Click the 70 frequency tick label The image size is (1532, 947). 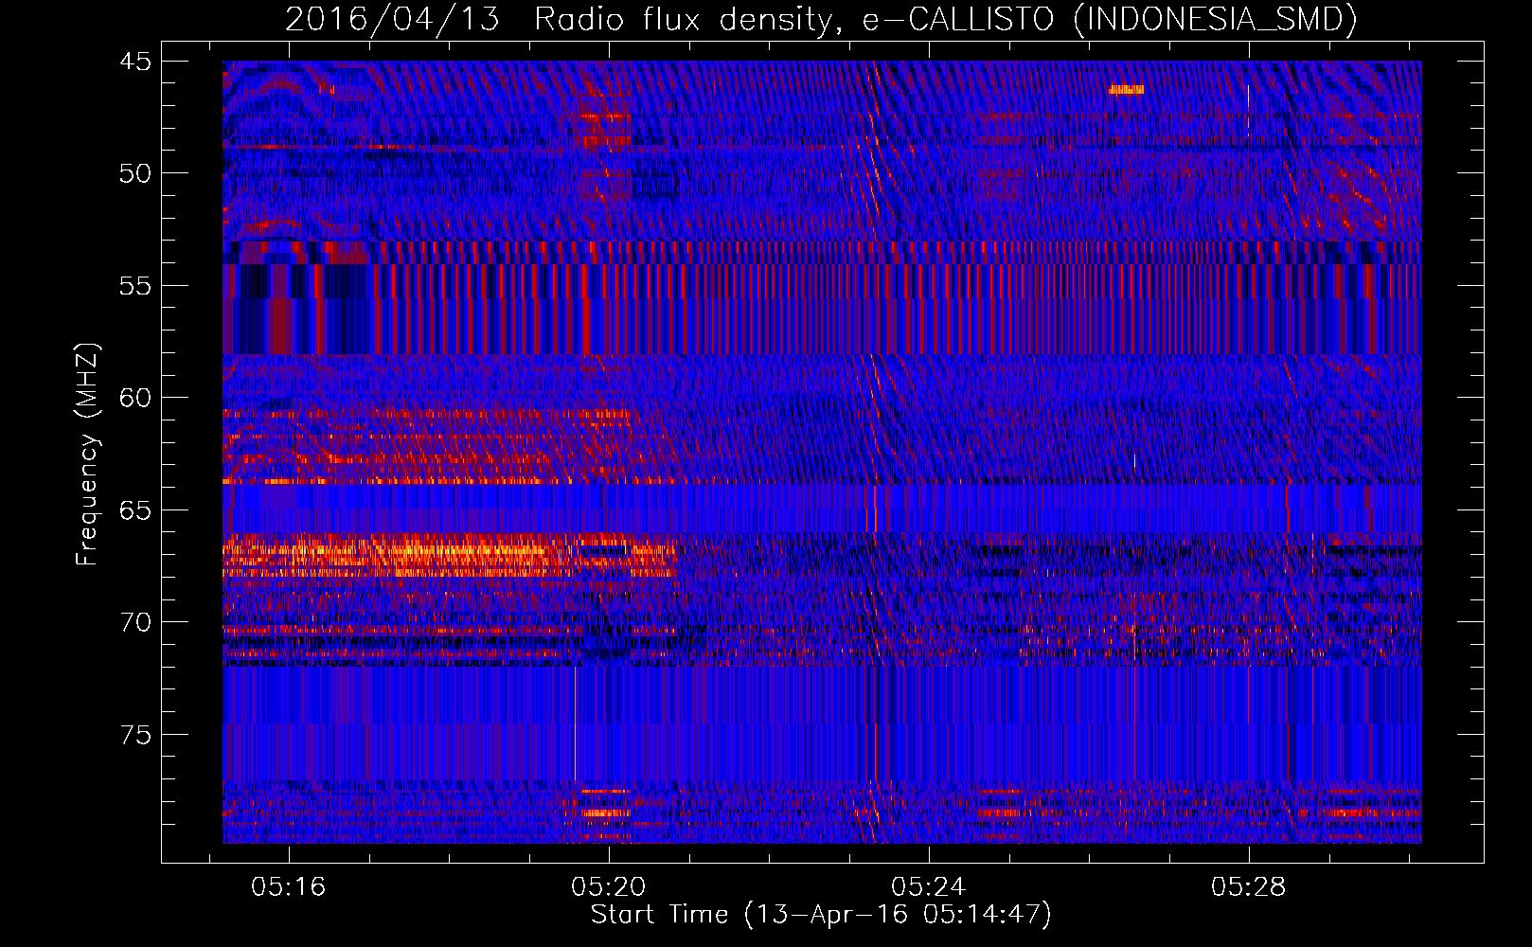coord(135,622)
